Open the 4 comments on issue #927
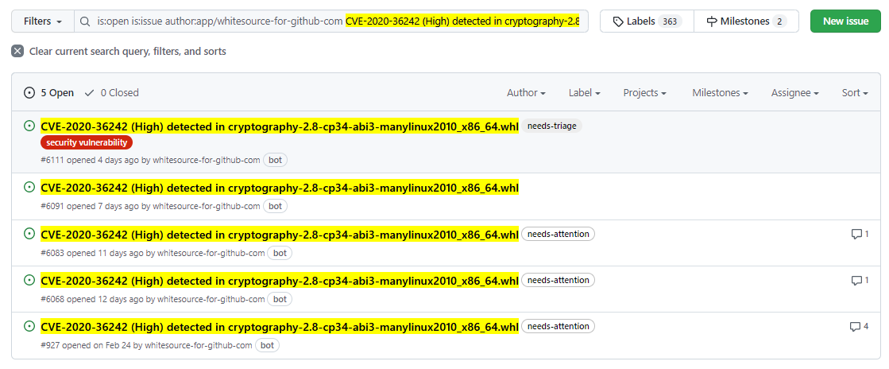 (x=859, y=326)
